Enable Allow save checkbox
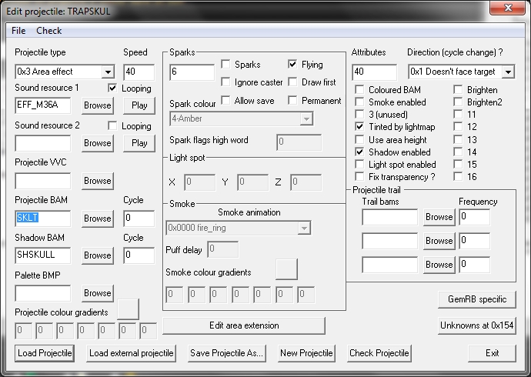The width and height of the screenshot is (531, 377). (x=225, y=100)
